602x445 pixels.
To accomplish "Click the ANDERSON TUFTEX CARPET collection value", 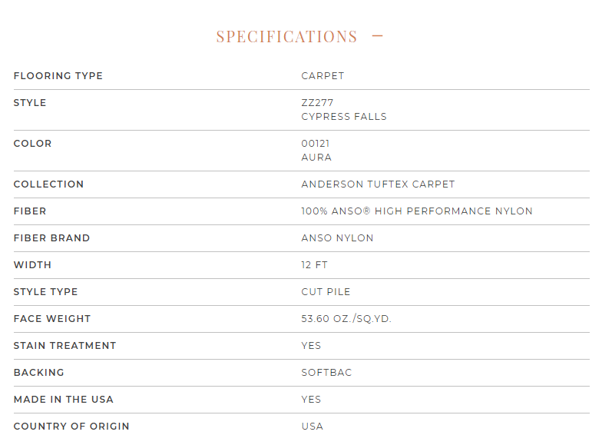I will (x=378, y=184).
